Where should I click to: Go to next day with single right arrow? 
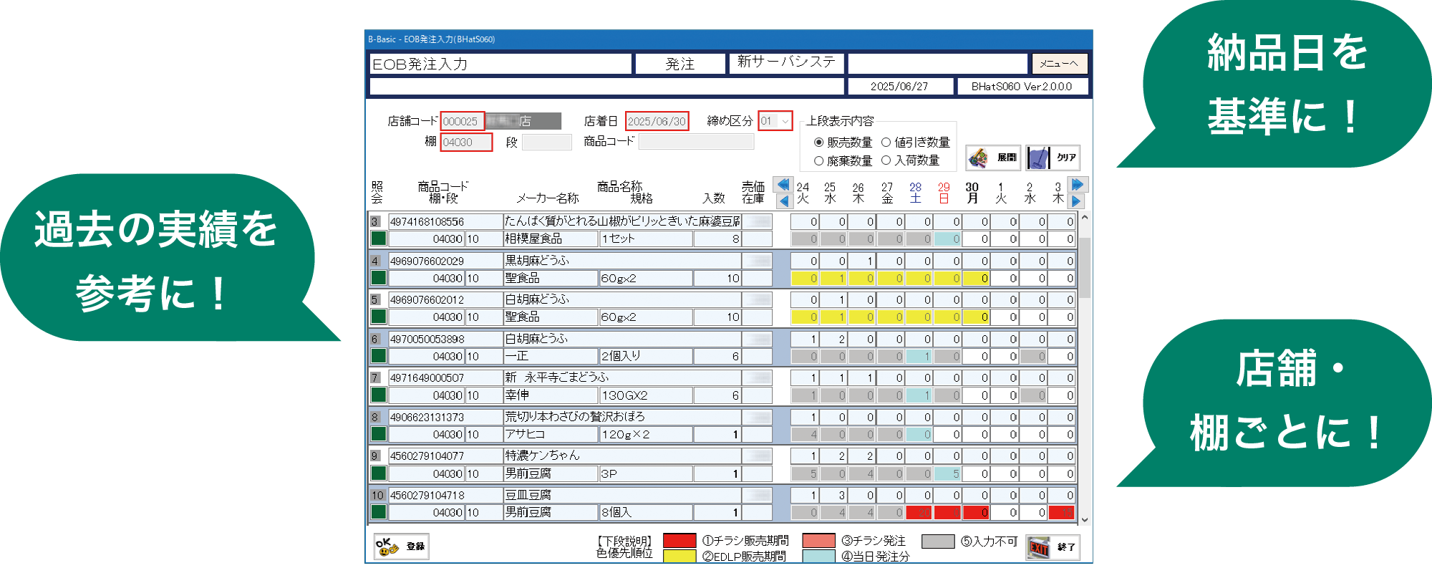click(1076, 201)
